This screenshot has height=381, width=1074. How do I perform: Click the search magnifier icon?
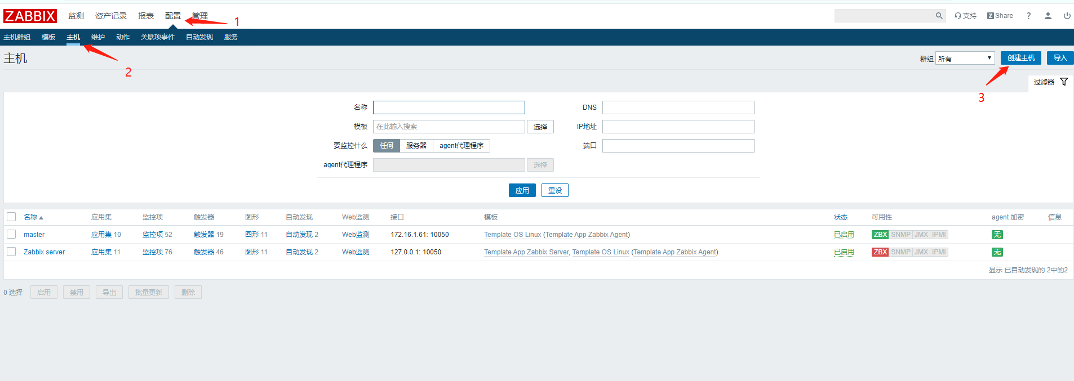tap(939, 16)
